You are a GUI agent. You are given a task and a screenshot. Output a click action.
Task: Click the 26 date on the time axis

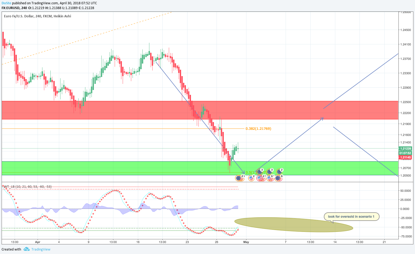pos(217,242)
